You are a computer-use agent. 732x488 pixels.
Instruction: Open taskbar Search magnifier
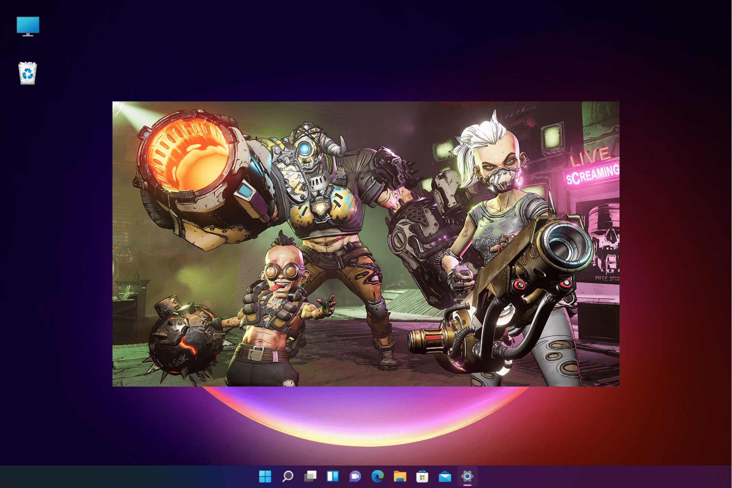[x=287, y=476]
